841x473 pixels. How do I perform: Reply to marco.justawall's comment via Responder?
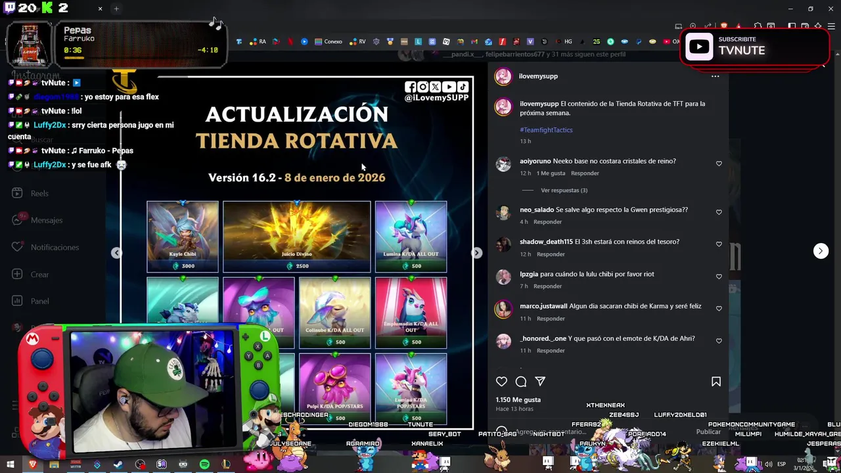[x=551, y=319]
